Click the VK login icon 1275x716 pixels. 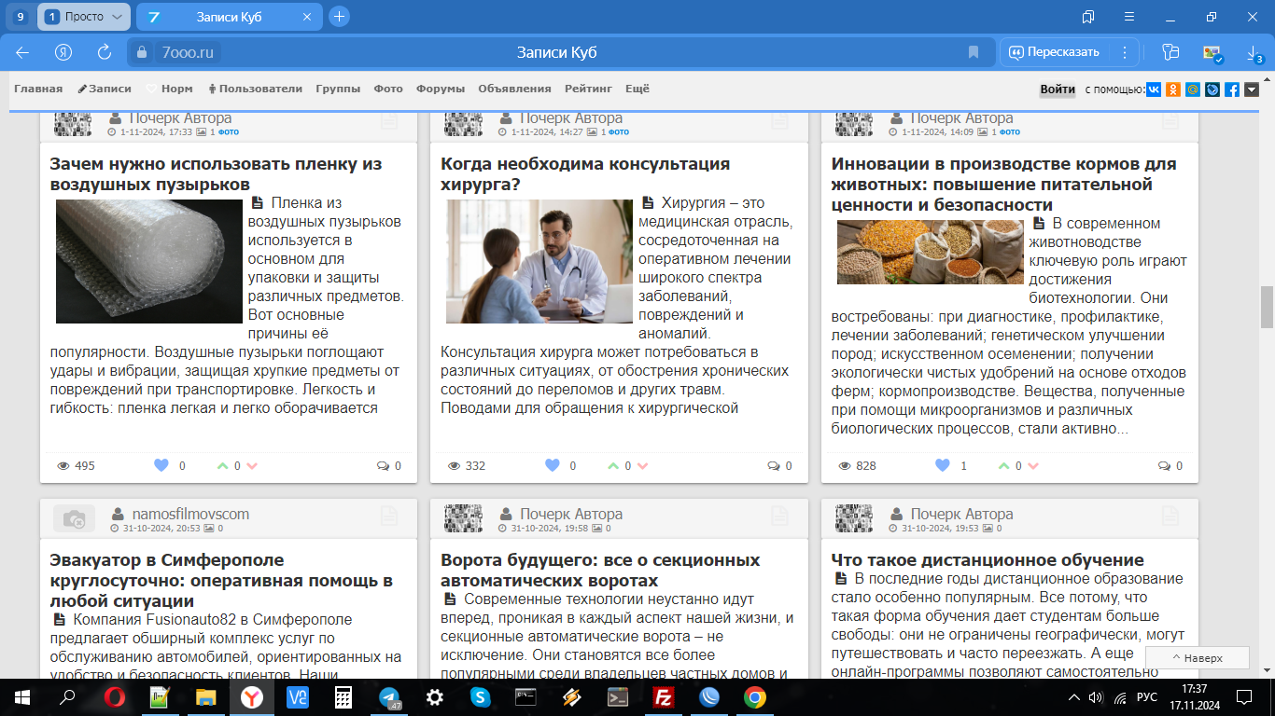(x=1154, y=89)
